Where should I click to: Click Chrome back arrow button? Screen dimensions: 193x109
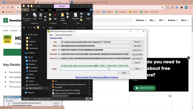pyautogui.click(x=3, y=7)
